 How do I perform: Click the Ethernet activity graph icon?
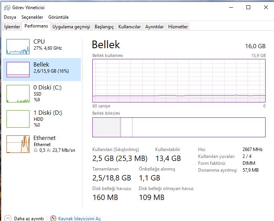pyautogui.click(x=18, y=144)
